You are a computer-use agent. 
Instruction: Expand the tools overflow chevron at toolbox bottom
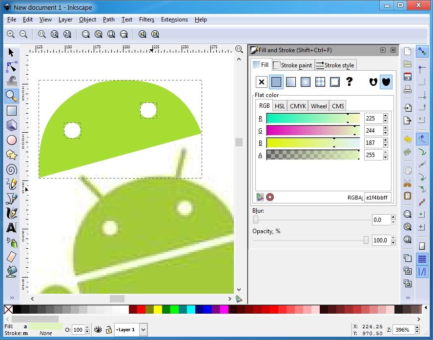click(12, 298)
